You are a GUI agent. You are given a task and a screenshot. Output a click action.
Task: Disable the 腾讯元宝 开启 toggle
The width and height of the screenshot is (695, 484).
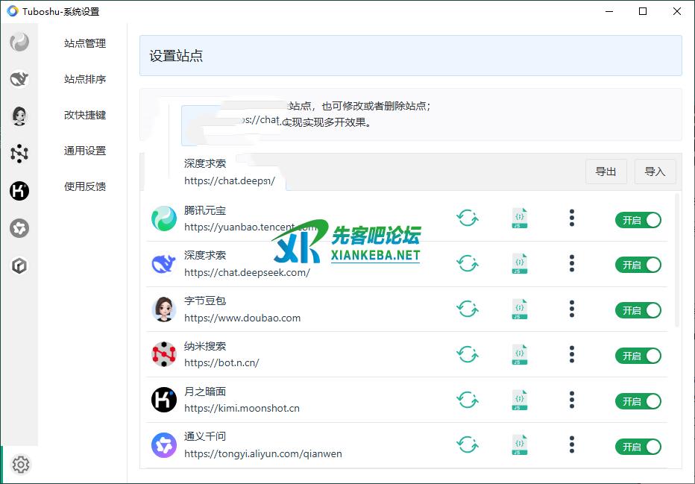(x=638, y=220)
